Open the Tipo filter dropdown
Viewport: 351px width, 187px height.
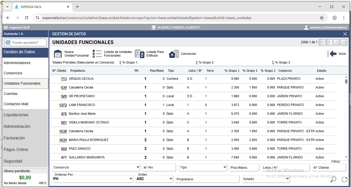point(203,167)
